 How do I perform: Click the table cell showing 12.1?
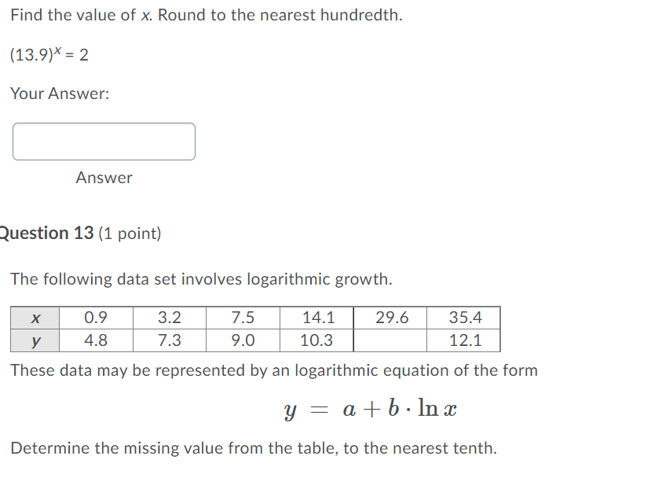click(x=466, y=340)
